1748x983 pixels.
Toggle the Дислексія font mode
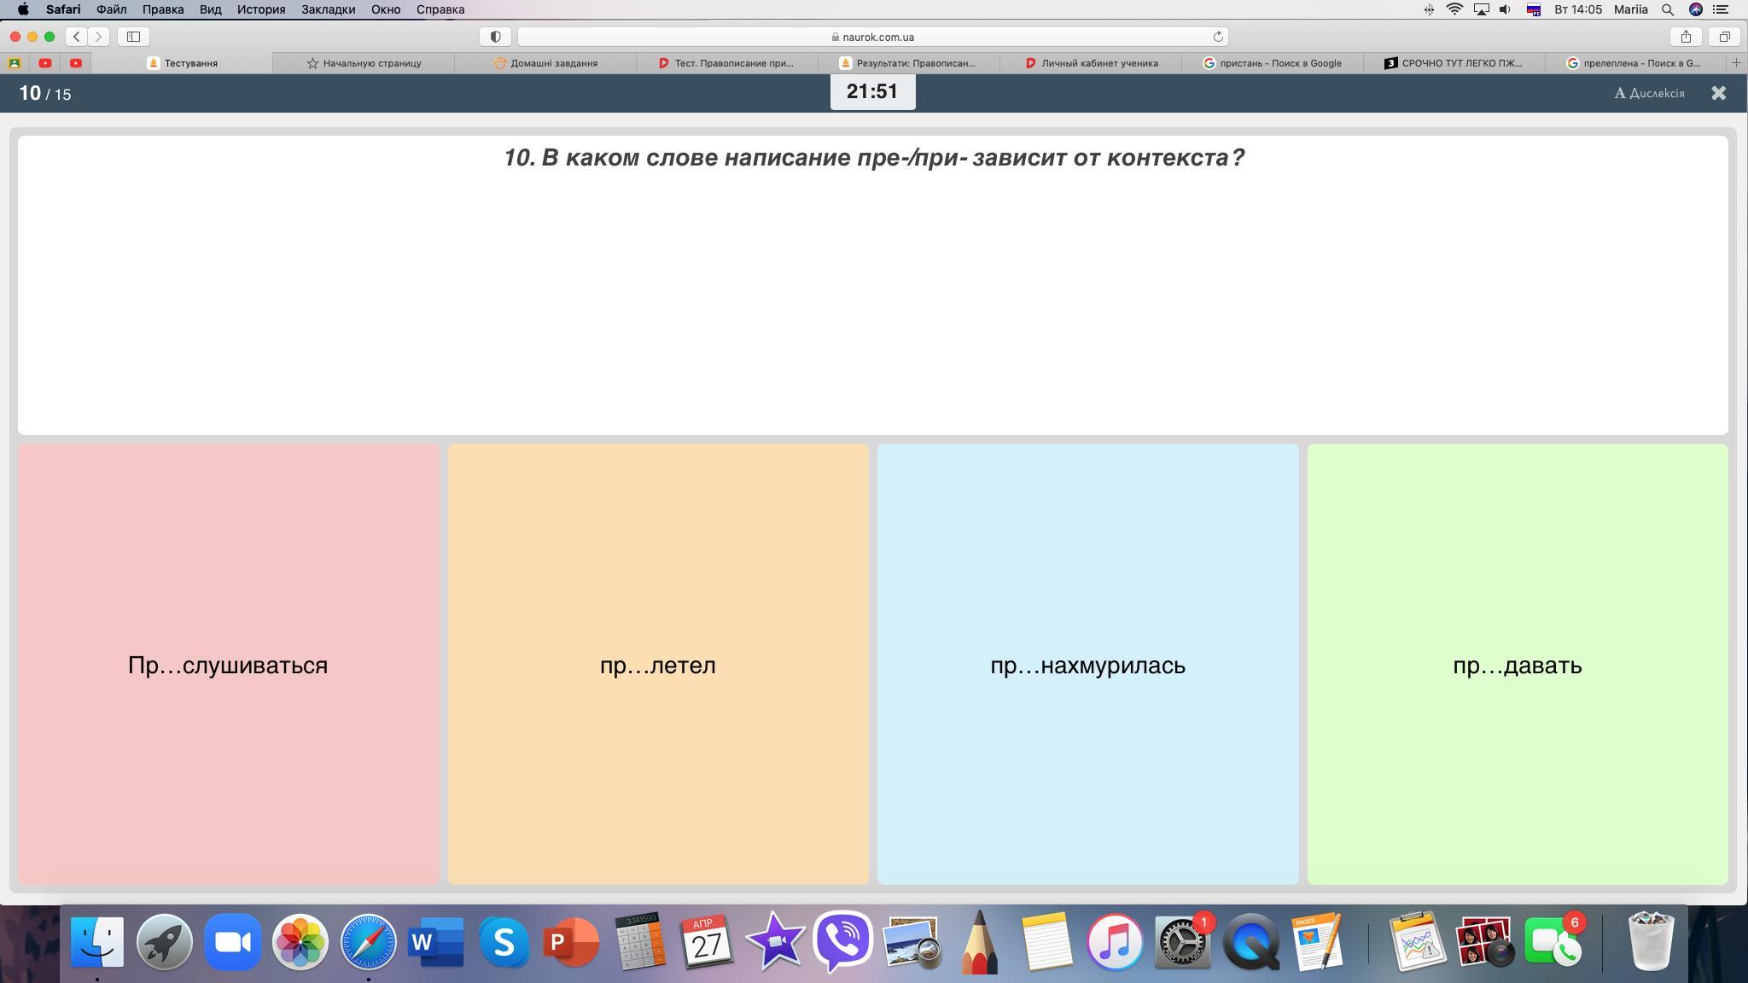[x=1649, y=93]
